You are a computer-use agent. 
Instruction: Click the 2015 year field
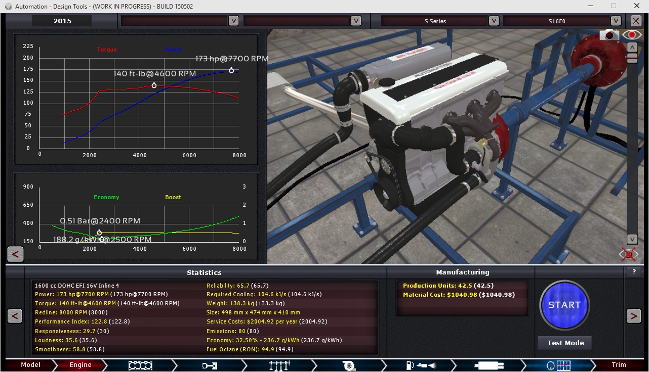(x=62, y=21)
